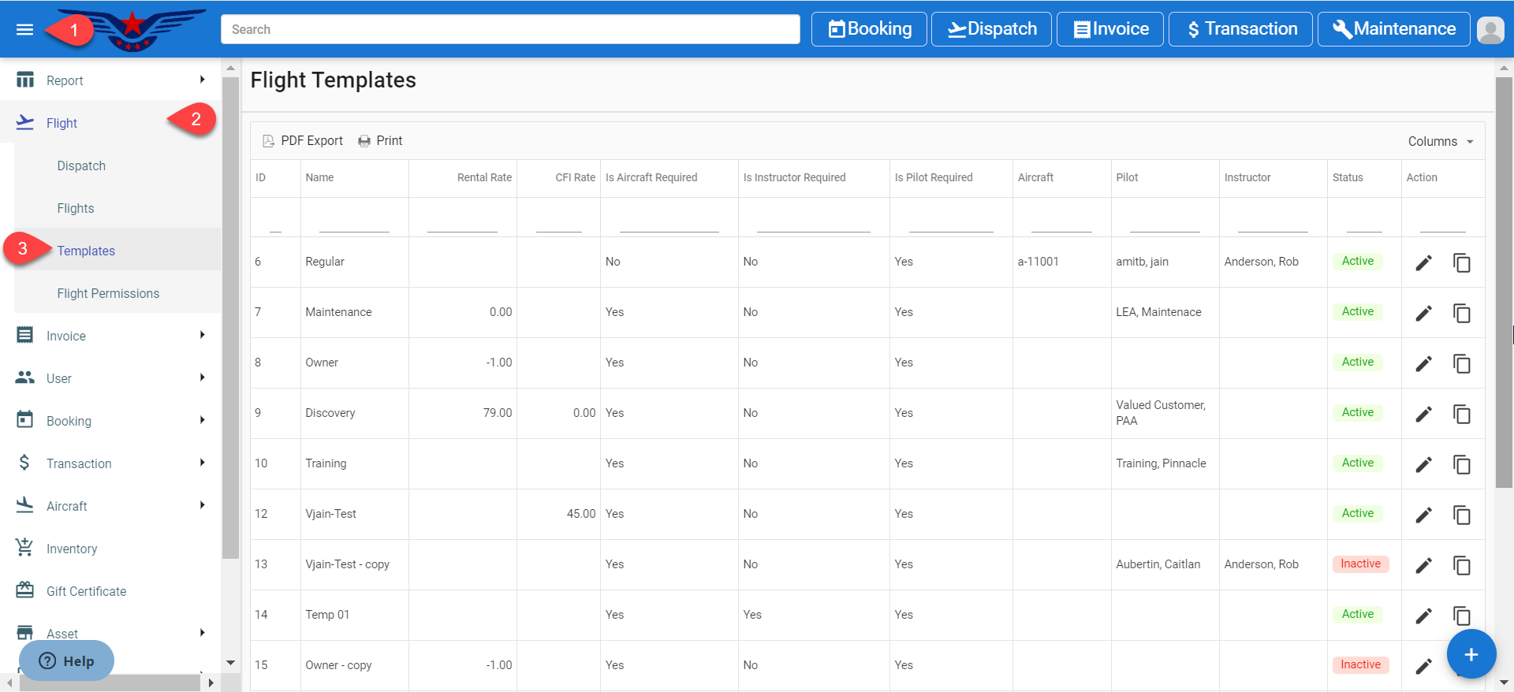Expand the Report sidebar menu

click(110, 80)
